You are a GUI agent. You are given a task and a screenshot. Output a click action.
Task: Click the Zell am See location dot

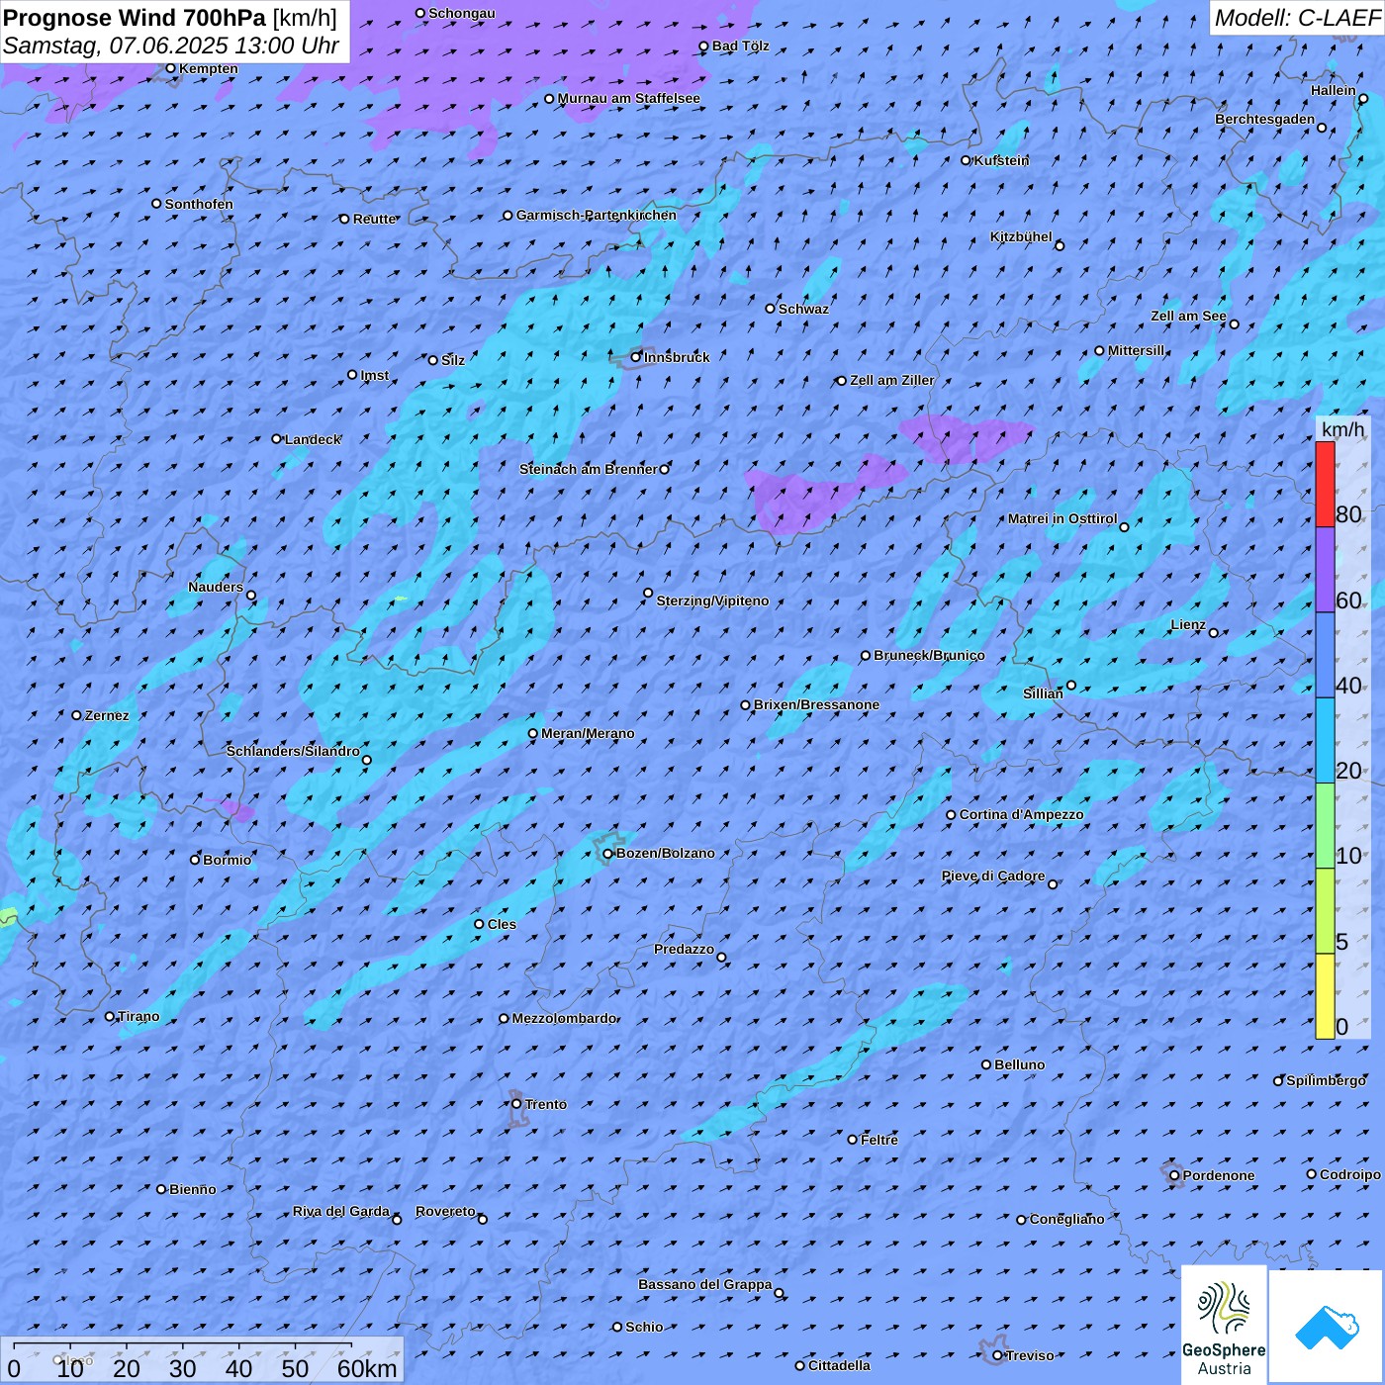click(x=1234, y=324)
